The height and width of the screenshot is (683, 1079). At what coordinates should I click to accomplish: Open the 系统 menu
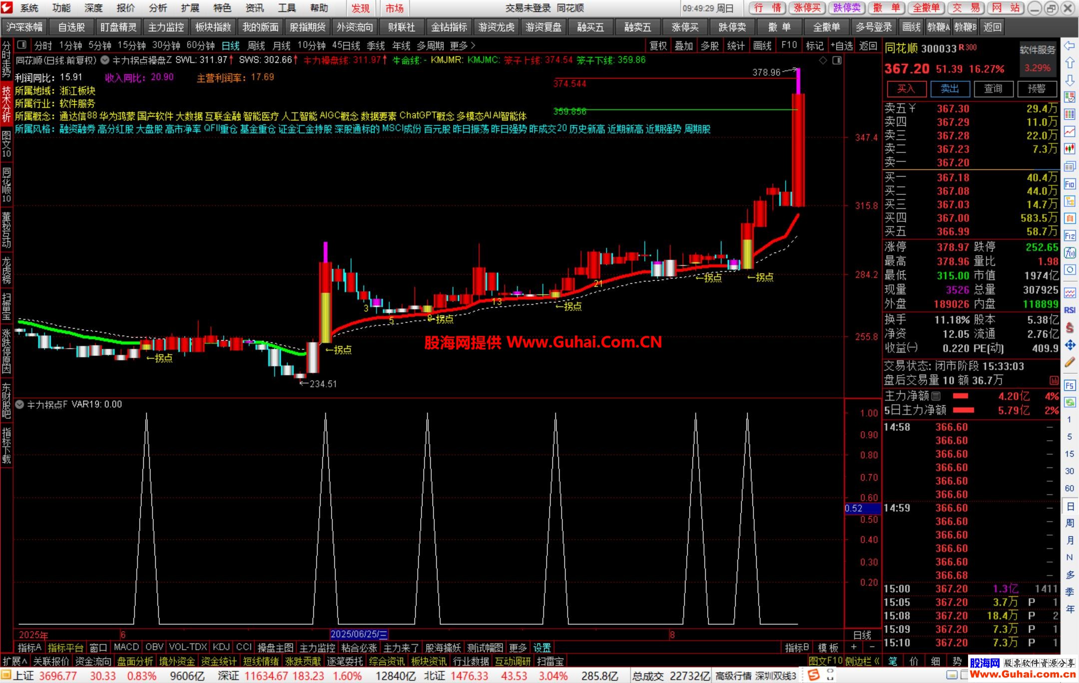tap(29, 8)
